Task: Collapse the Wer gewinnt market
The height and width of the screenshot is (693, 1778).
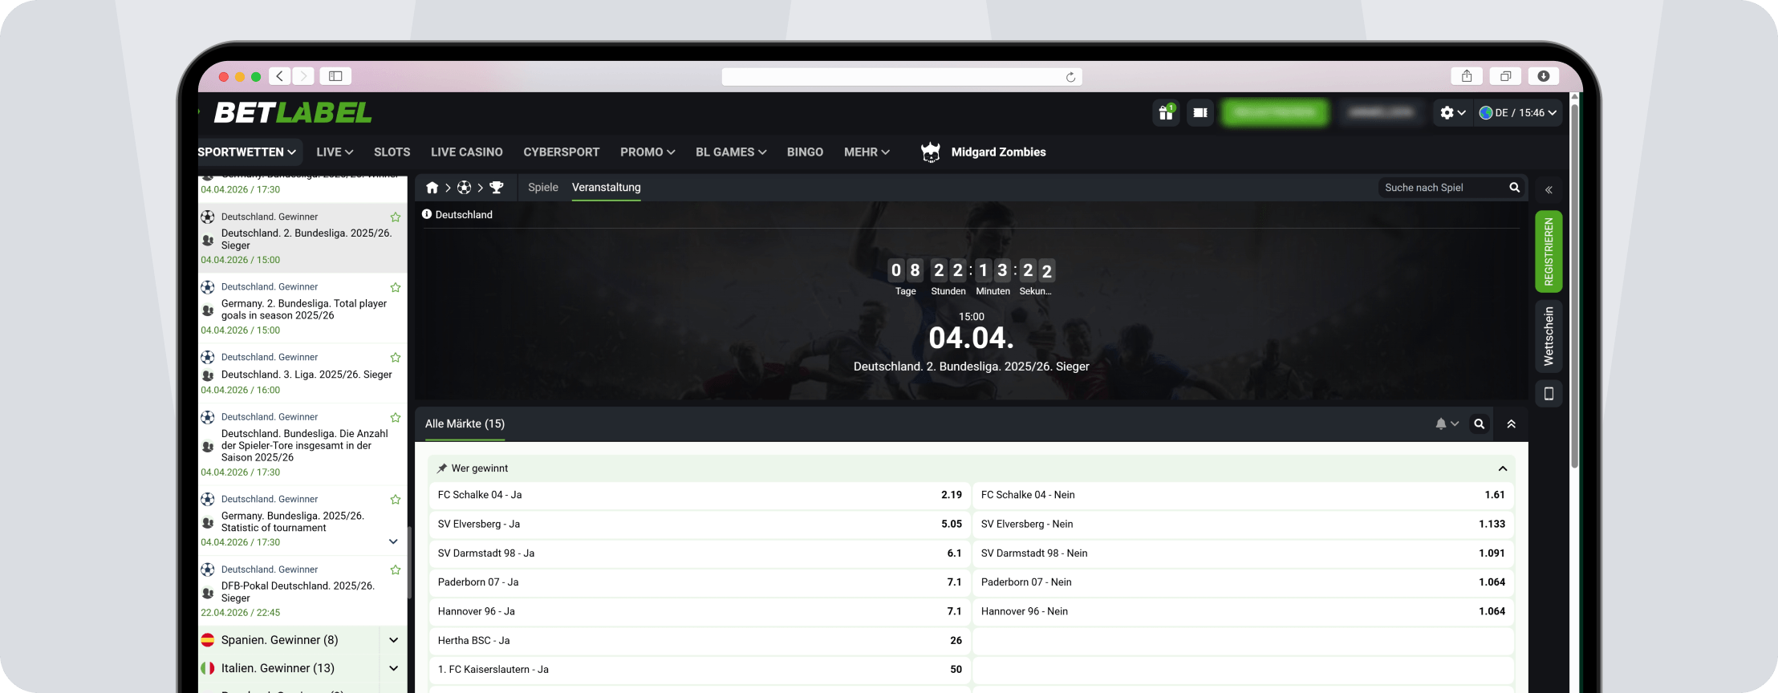Action: 1502,468
